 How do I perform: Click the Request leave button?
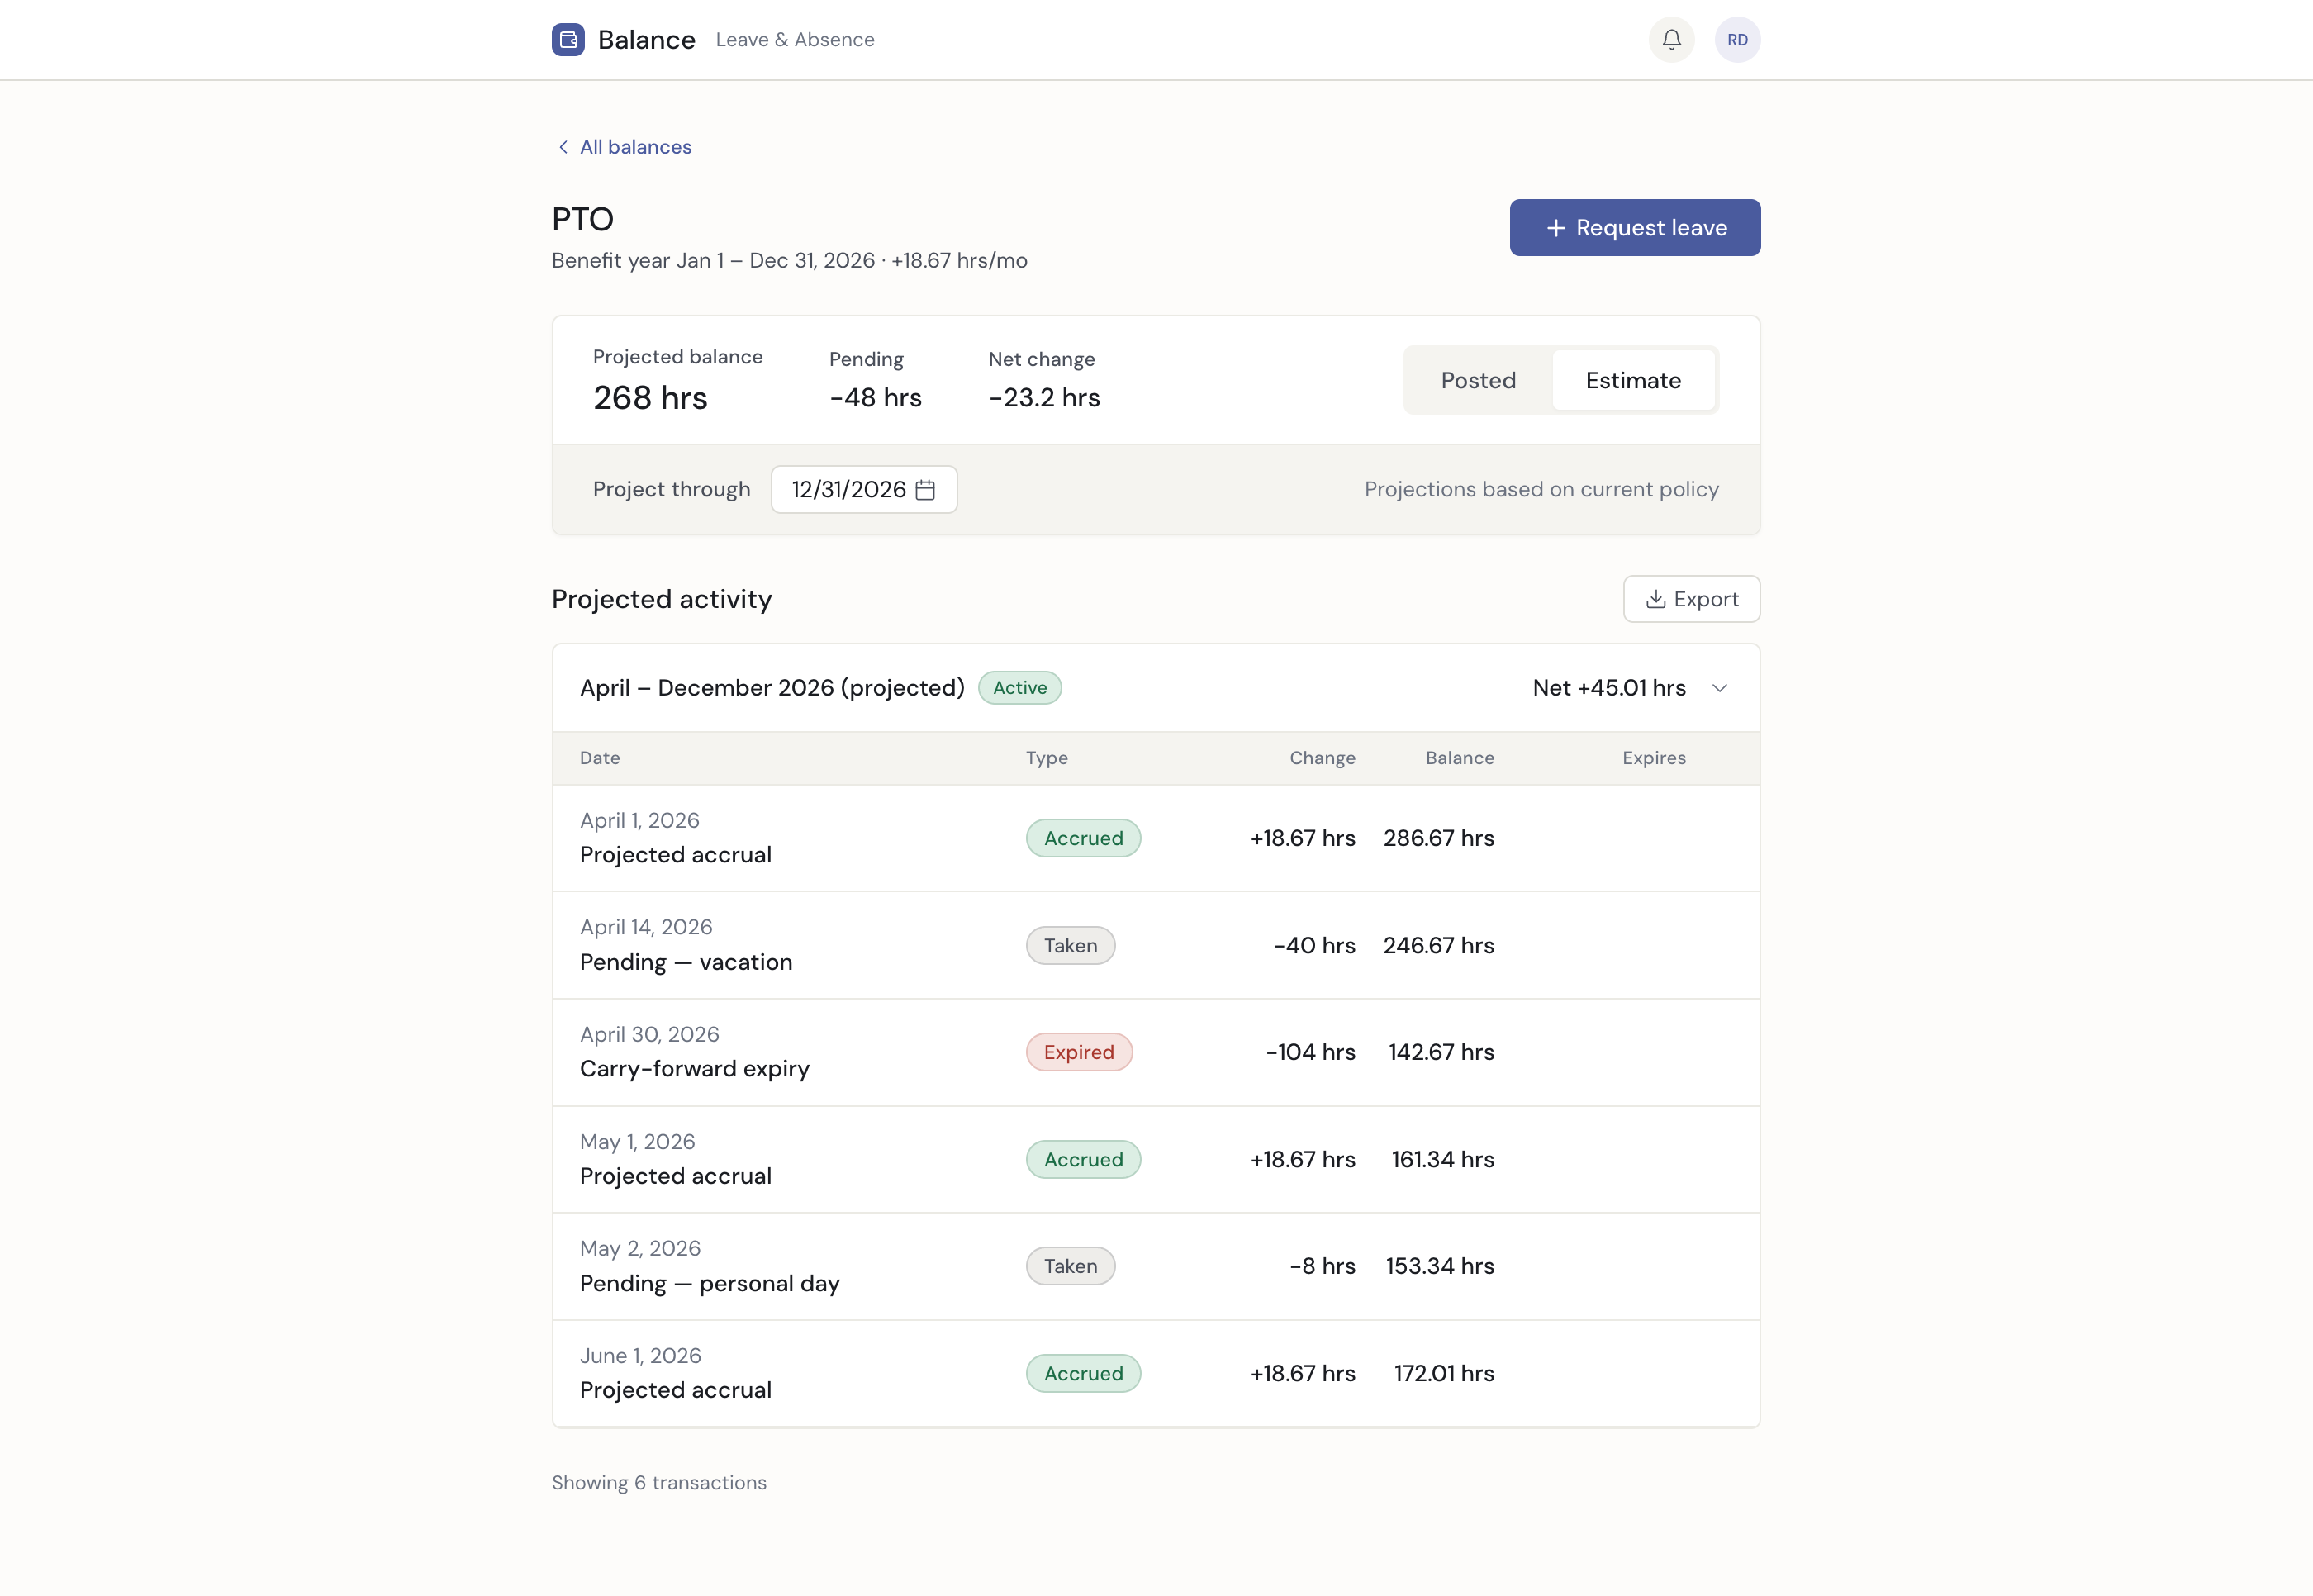click(1634, 227)
